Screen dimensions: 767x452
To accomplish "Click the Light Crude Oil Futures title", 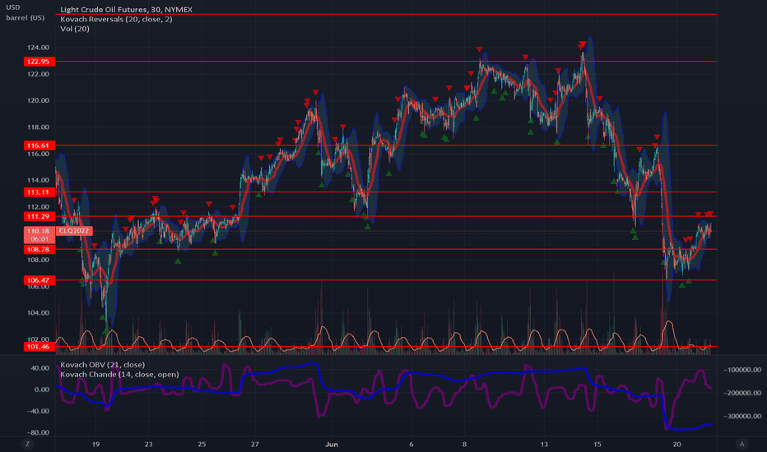I will coord(126,9).
